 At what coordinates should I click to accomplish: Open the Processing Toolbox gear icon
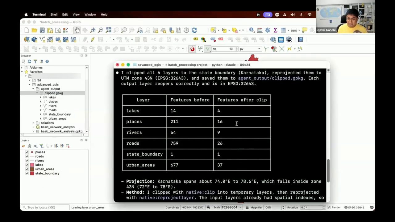tap(268, 30)
